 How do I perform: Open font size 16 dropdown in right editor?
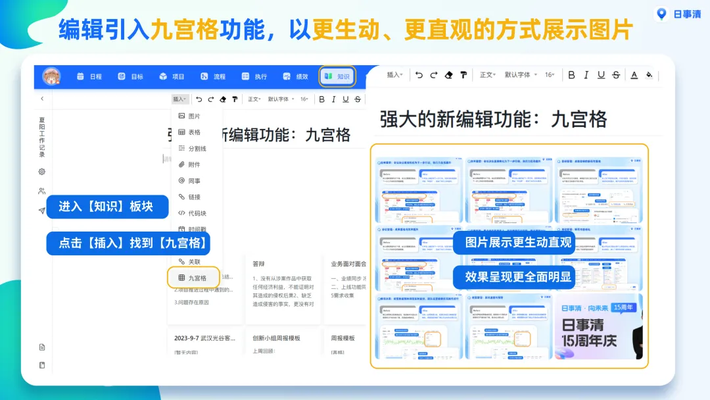tap(550, 75)
